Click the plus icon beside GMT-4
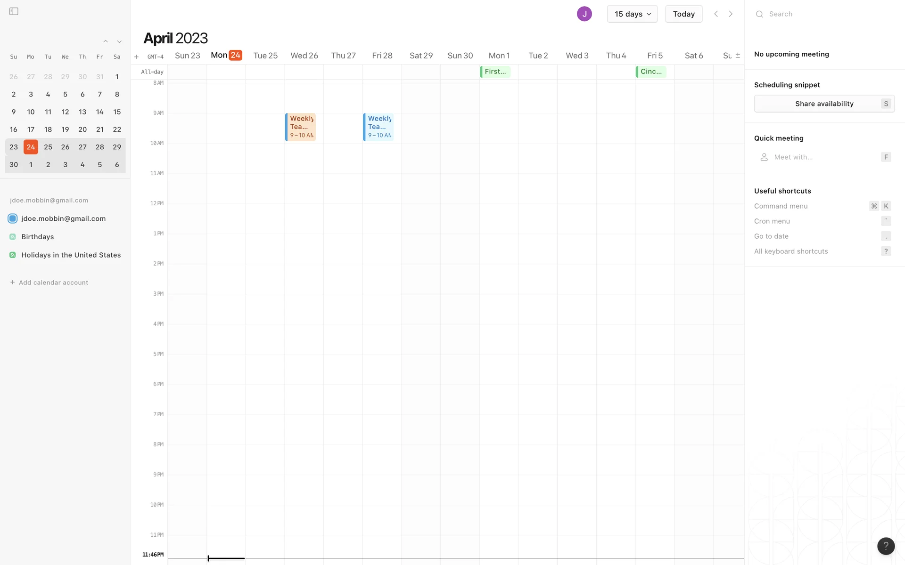 136,56
